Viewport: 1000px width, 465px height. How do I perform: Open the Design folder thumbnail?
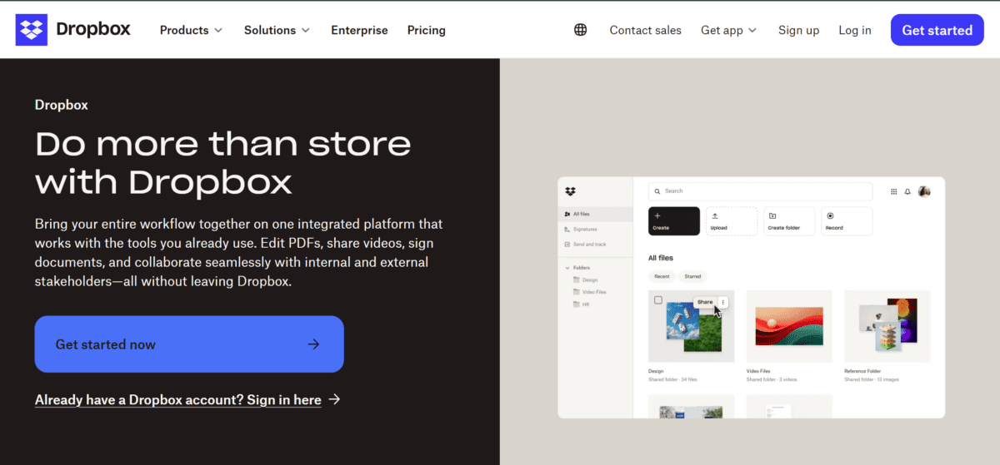pos(692,326)
